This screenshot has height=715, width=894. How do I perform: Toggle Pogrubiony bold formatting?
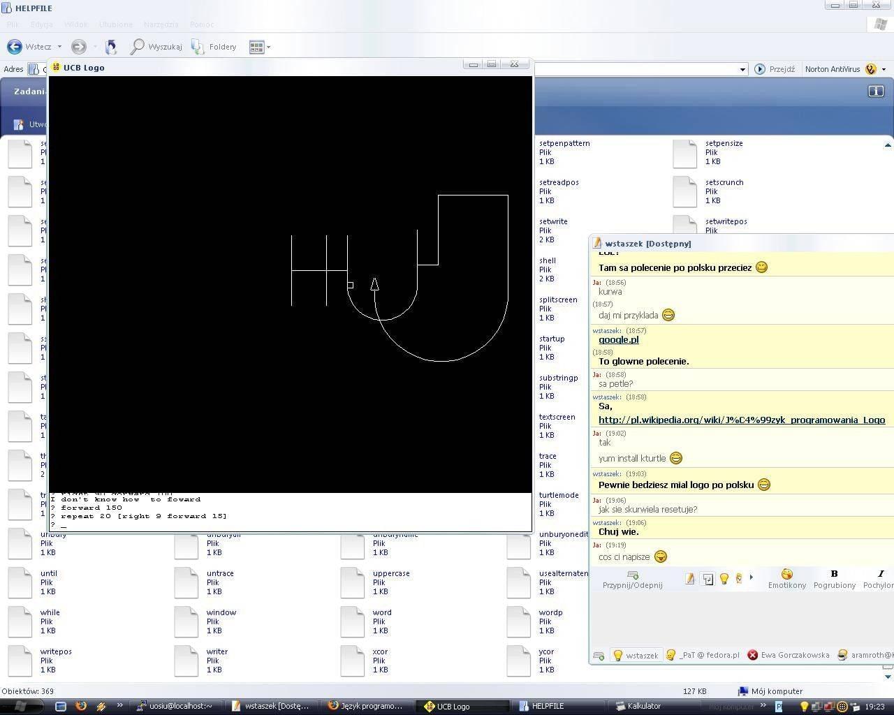pyautogui.click(x=834, y=574)
